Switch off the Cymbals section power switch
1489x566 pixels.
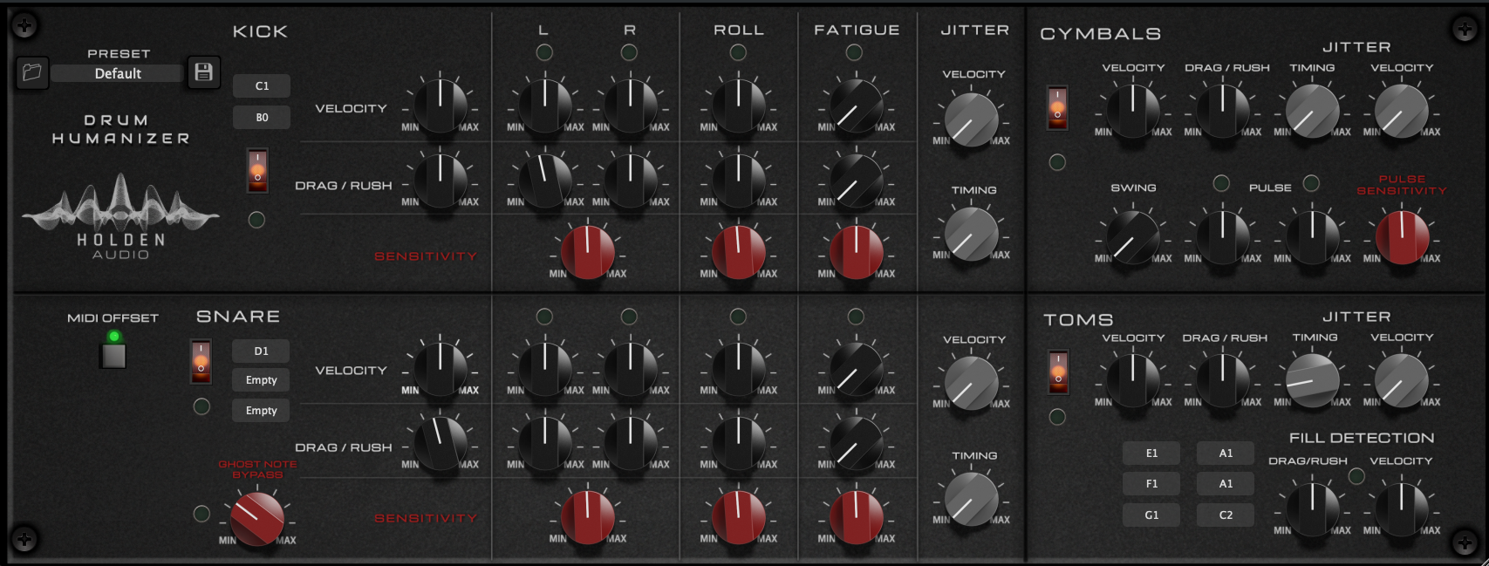pyautogui.click(x=1057, y=108)
